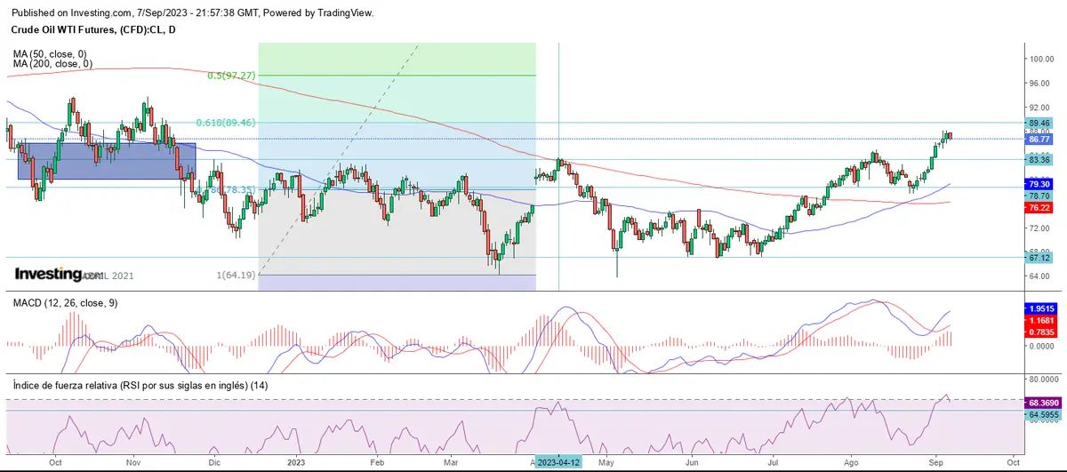1067x472 pixels.
Task: Click the 2023-04-12 date marker on time axis
Action: 558,463
